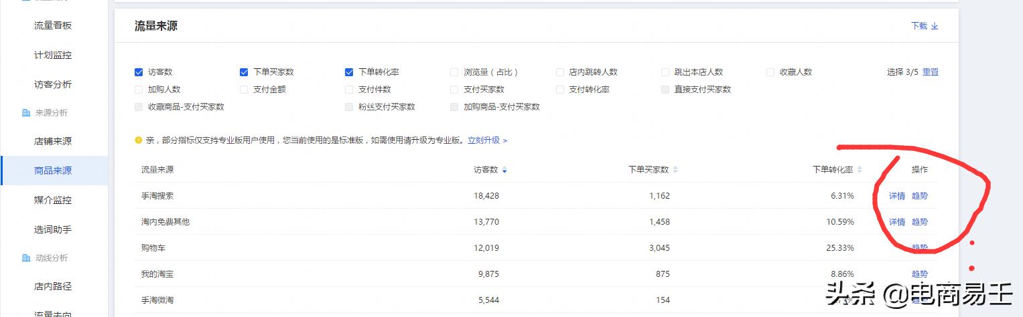
Task: Click the visitor count 12,019
Action: pos(486,248)
